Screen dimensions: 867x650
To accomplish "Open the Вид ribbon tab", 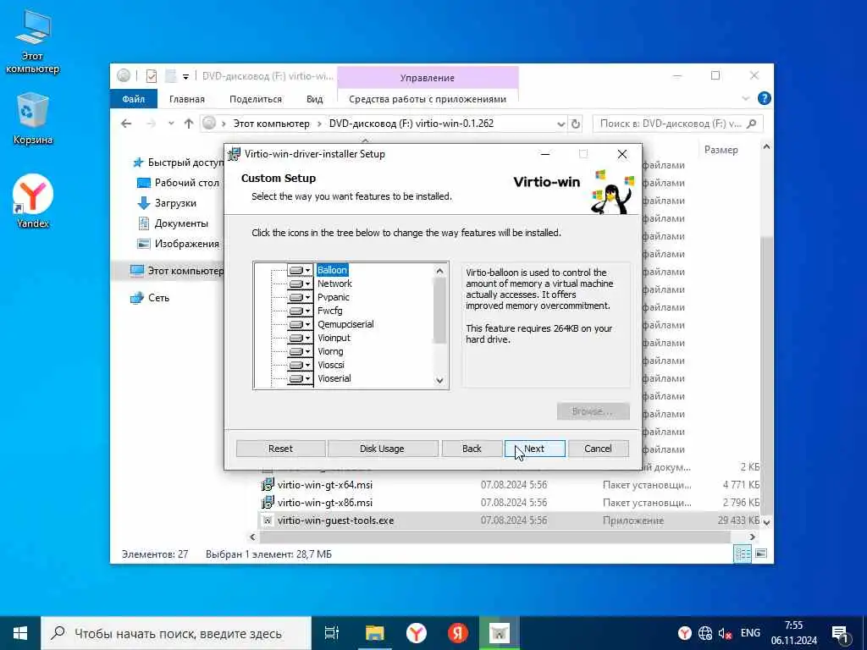I will [315, 99].
